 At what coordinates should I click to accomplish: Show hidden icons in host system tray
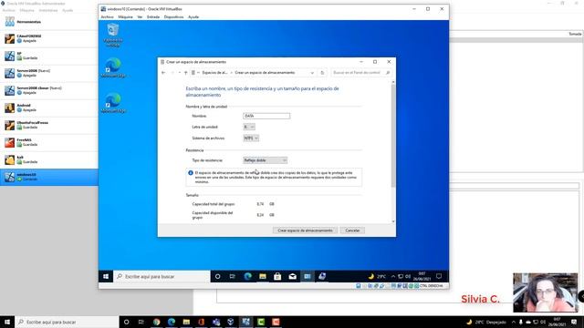[514, 322]
